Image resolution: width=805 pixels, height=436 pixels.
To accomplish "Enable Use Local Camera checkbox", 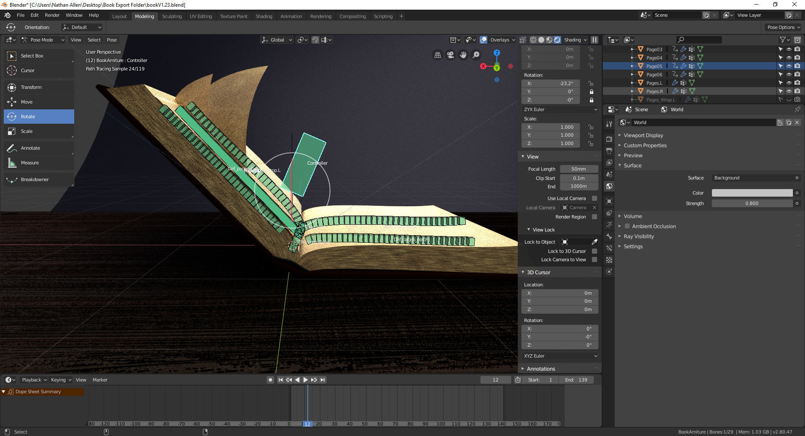I will pos(595,198).
